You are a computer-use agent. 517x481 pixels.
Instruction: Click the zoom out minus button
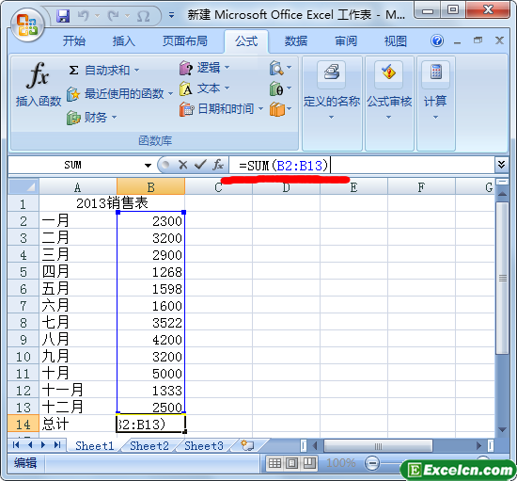(x=372, y=463)
